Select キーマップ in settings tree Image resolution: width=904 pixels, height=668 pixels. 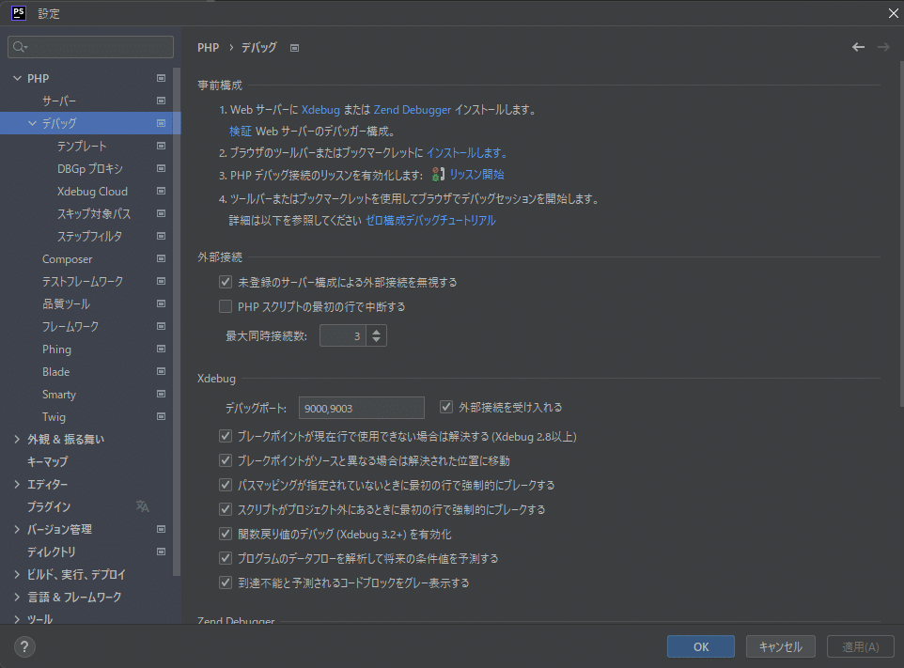click(47, 461)
